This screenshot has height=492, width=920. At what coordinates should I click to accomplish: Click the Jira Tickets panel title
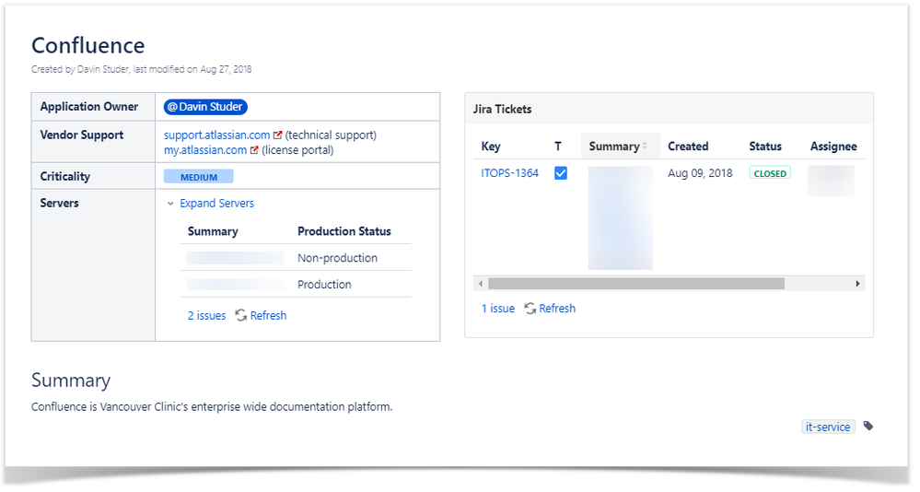click(502, 110)
